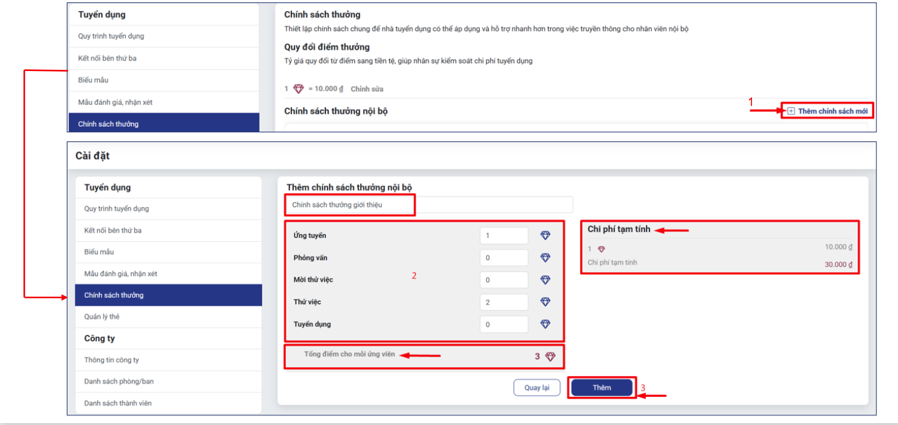
Task: Click the small diamond icon under Chi phí tạm tính
Action: 601,249
